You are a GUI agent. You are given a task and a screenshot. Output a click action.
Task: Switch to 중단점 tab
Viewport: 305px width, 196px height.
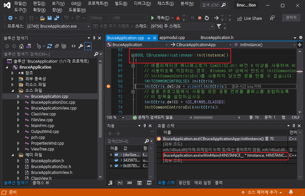pos(184,183)
